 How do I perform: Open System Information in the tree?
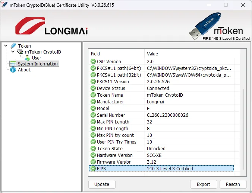[38, 64]
